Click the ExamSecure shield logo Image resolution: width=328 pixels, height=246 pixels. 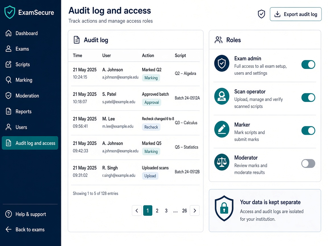[10, 12]
